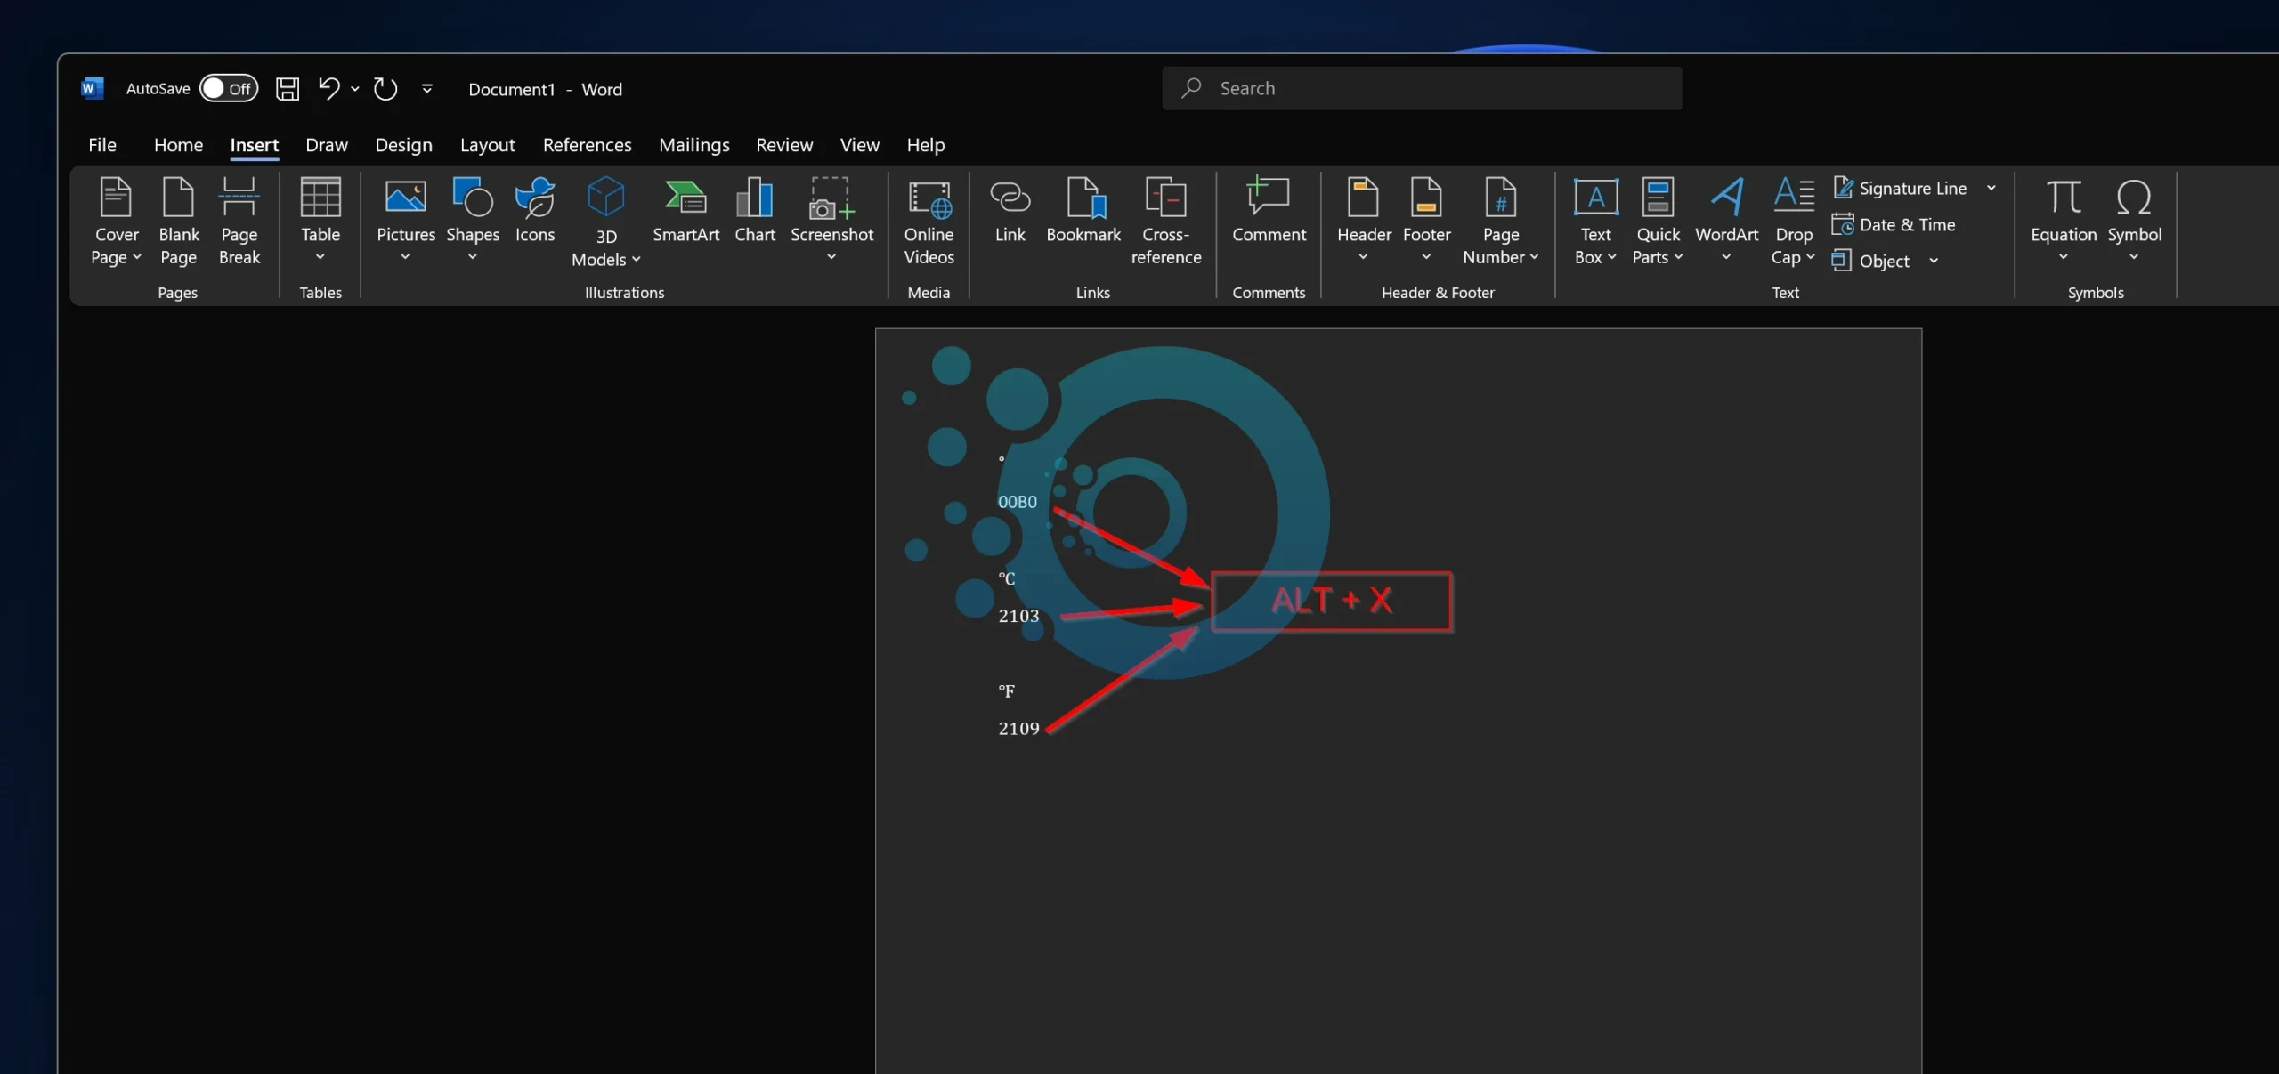Insert a Chart

pyautogui.click(x=754, y=212)
